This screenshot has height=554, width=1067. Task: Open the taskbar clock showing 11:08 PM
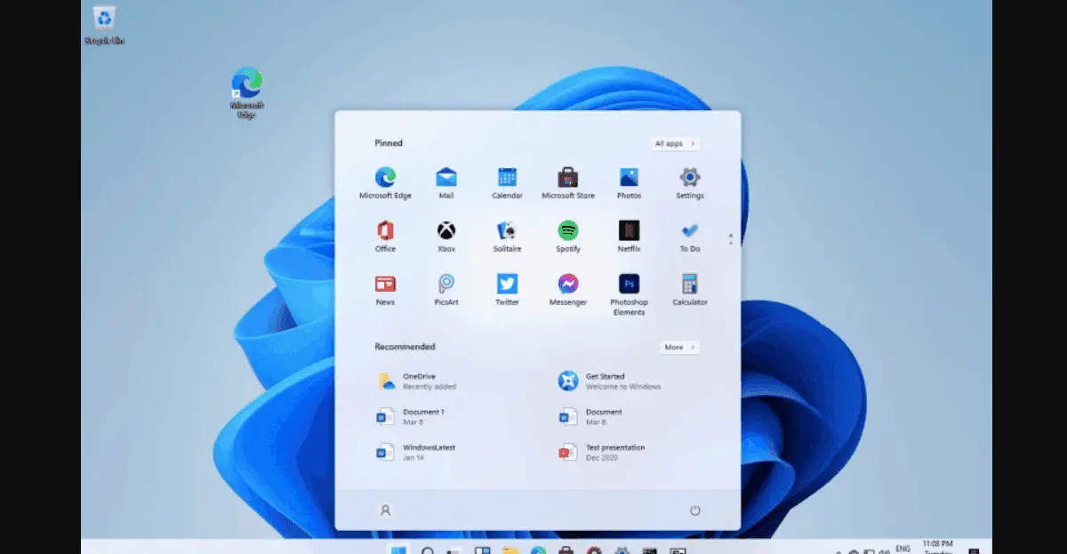(937, 547)
